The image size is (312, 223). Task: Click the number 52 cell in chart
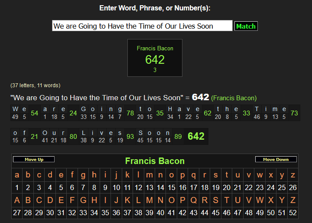tap(293, 213)
